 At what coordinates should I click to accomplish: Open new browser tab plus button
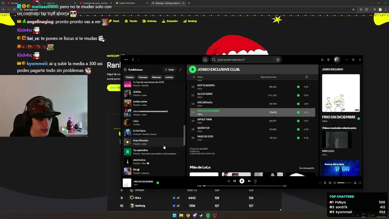[189, 3]
